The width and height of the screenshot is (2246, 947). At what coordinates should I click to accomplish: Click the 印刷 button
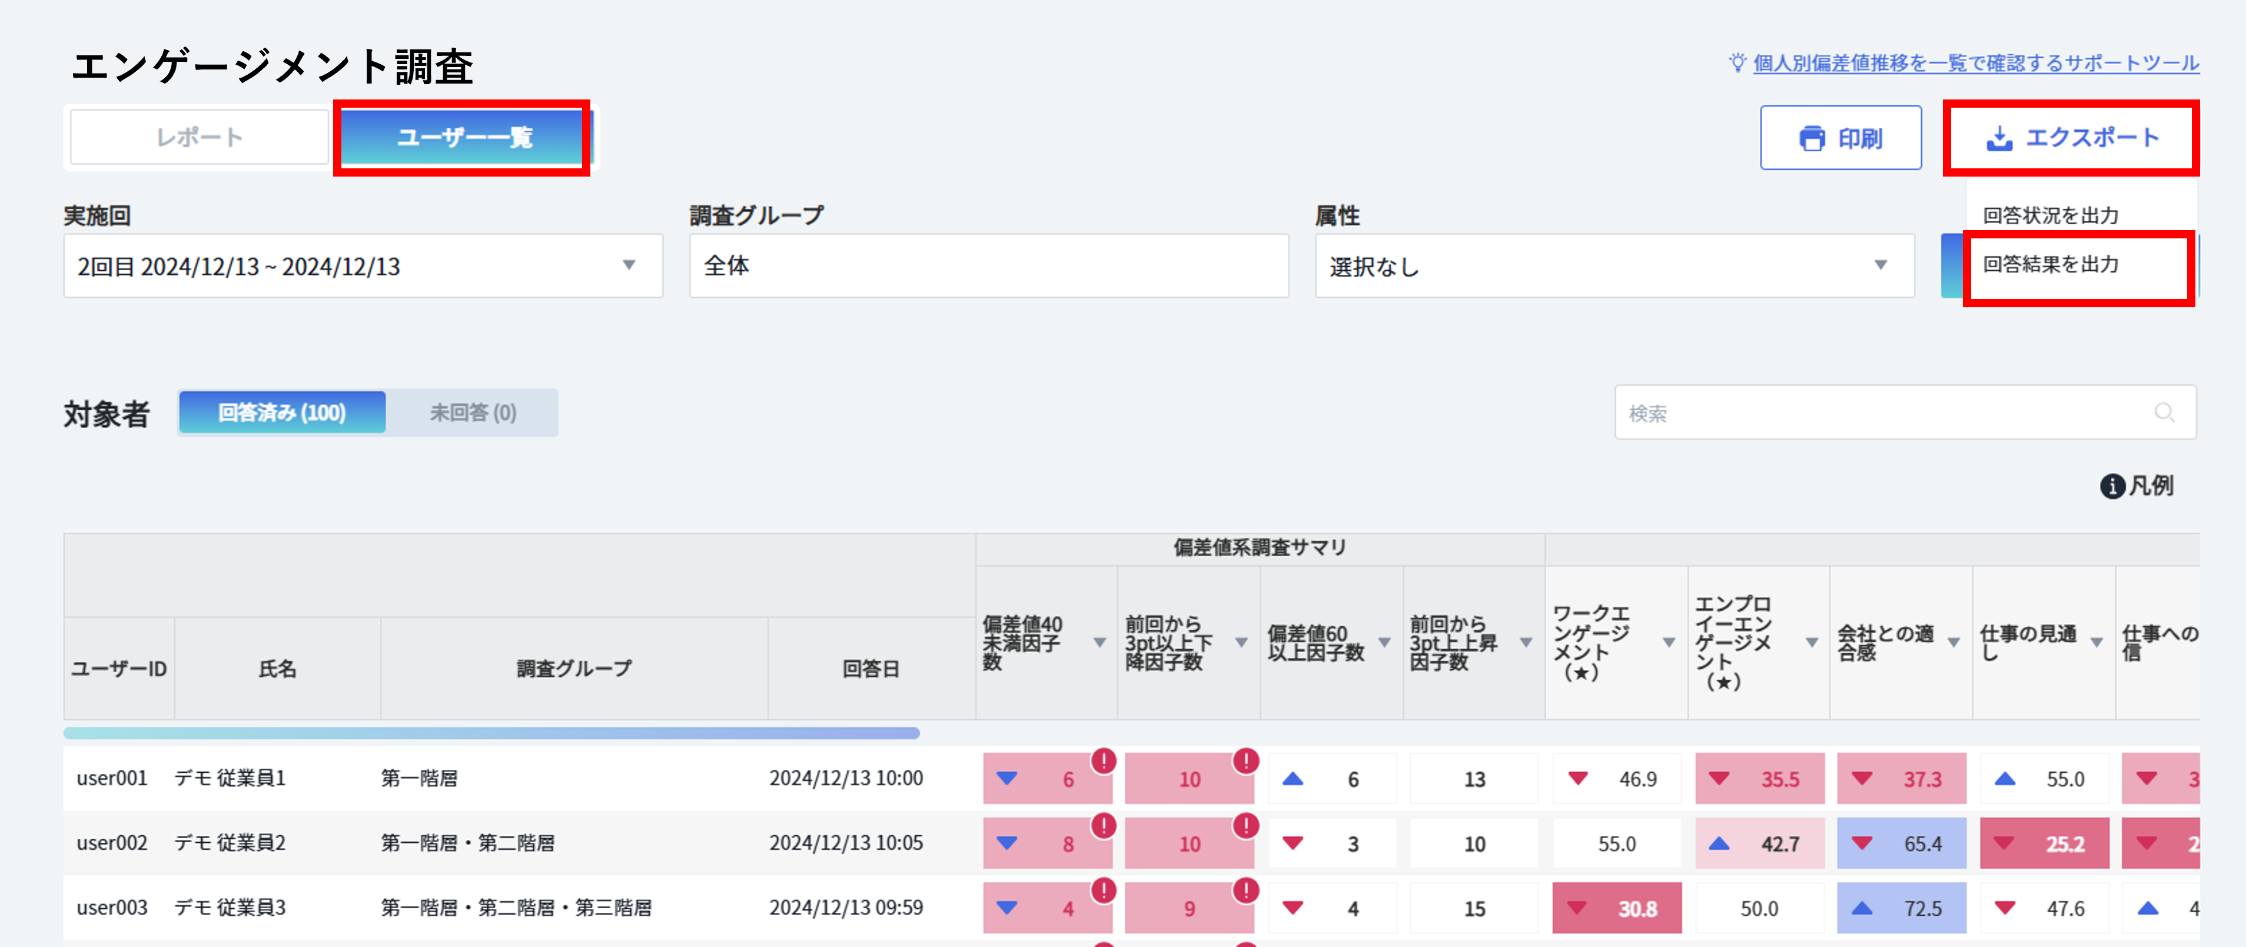1840,138
